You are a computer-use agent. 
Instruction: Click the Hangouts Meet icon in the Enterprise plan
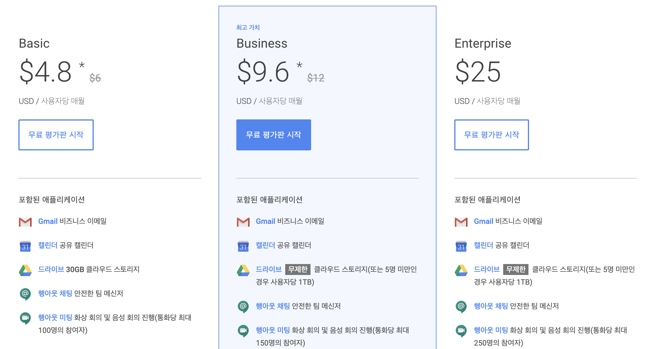click(461, 331)
